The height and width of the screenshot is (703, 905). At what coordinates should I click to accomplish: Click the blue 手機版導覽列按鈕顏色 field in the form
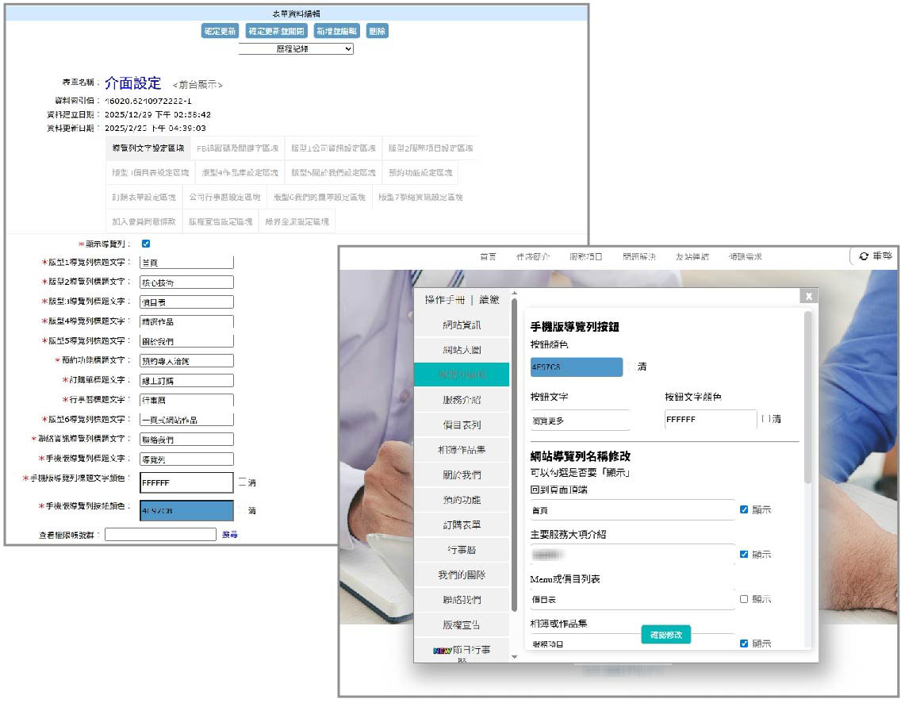pos(186,510)
